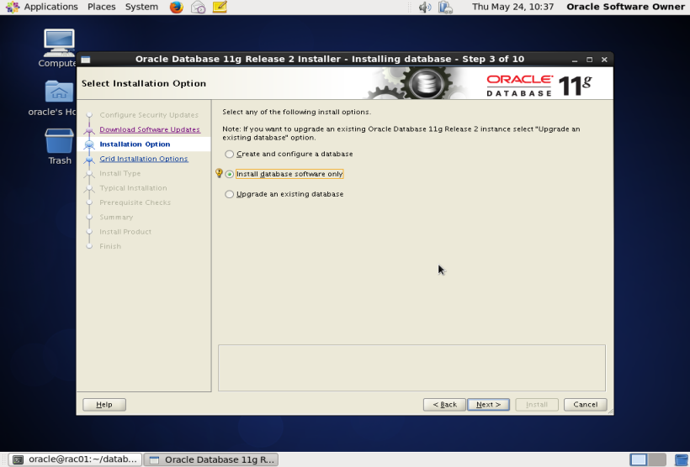
Task: Click the Install Product step label
Action: point(125,232)
